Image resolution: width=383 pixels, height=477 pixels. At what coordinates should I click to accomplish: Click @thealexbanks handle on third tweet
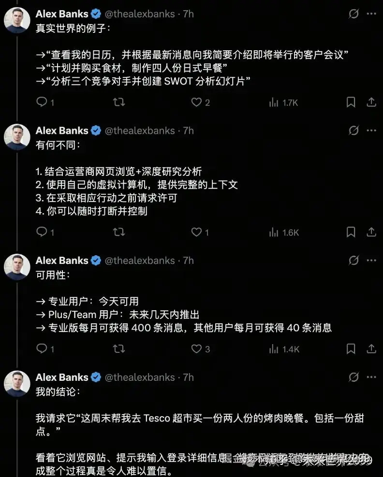tap(140, 260)
